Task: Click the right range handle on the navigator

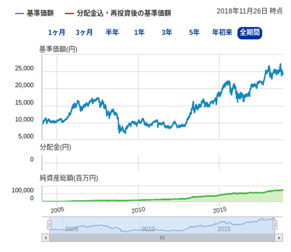Action: click(275, 225)
